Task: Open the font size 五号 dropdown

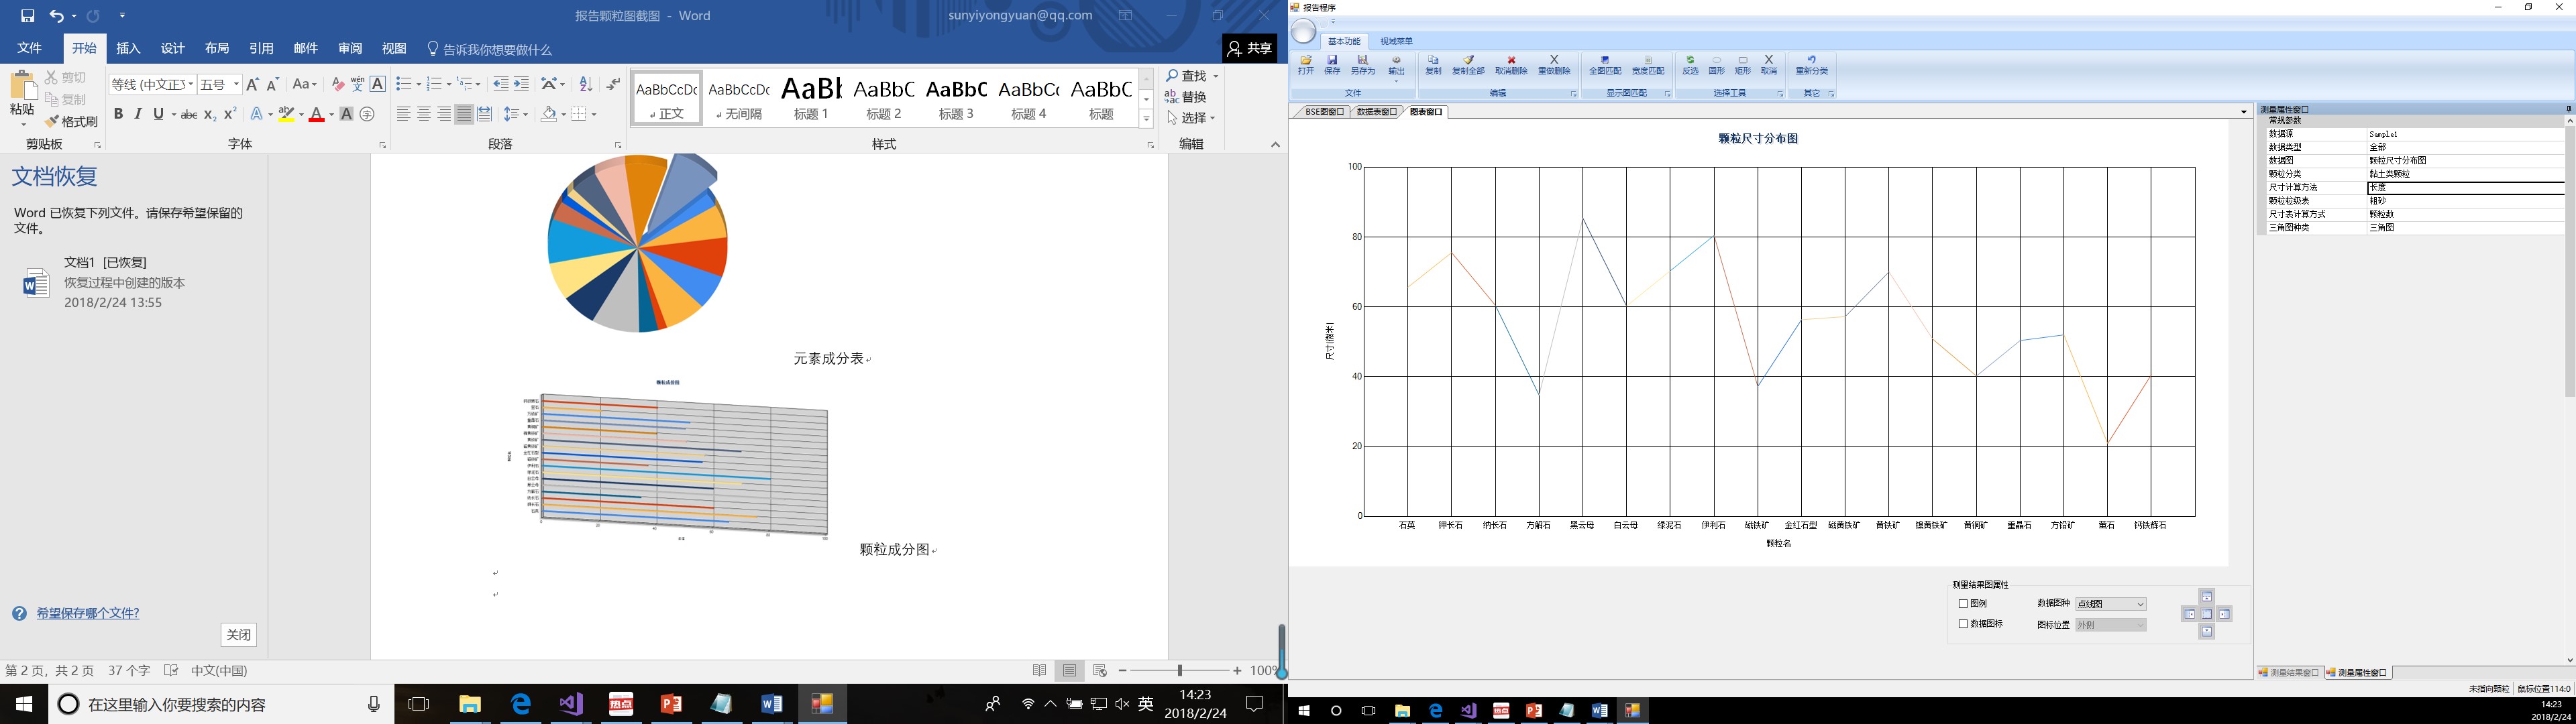Action: click(236, 85)
